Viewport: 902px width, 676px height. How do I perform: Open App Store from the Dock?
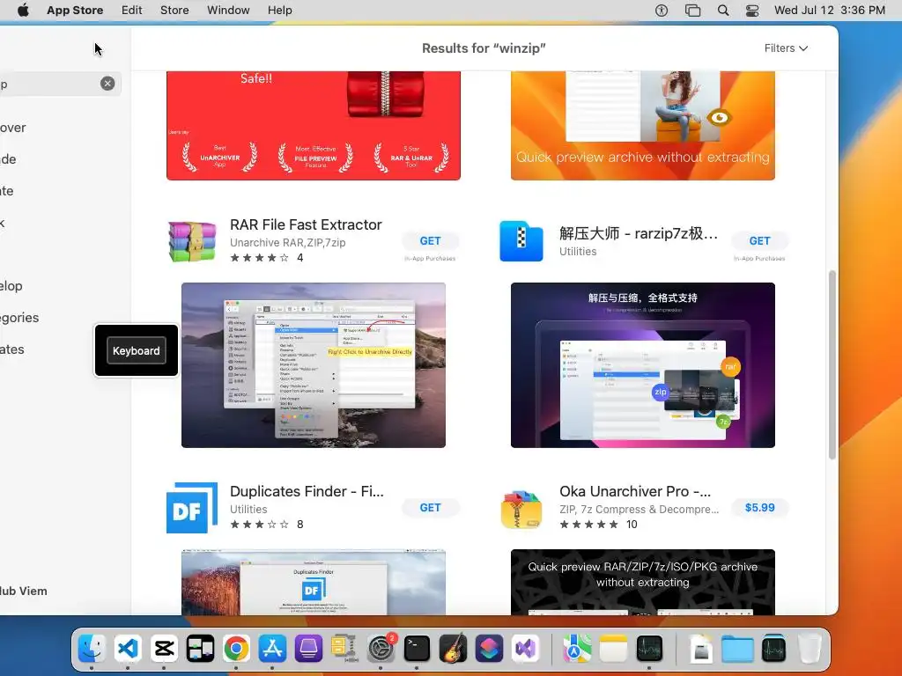coord(273,649)
